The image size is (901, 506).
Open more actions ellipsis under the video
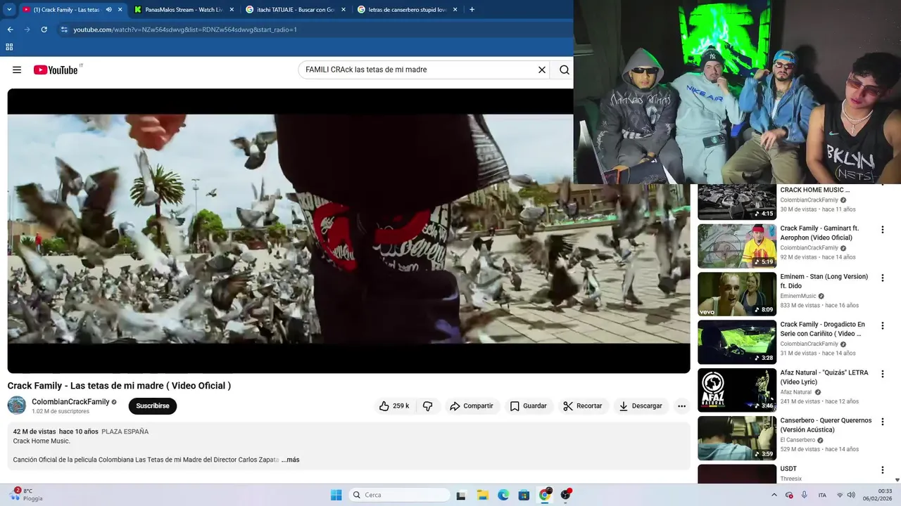pyautogui.click(x=681, y=406)
